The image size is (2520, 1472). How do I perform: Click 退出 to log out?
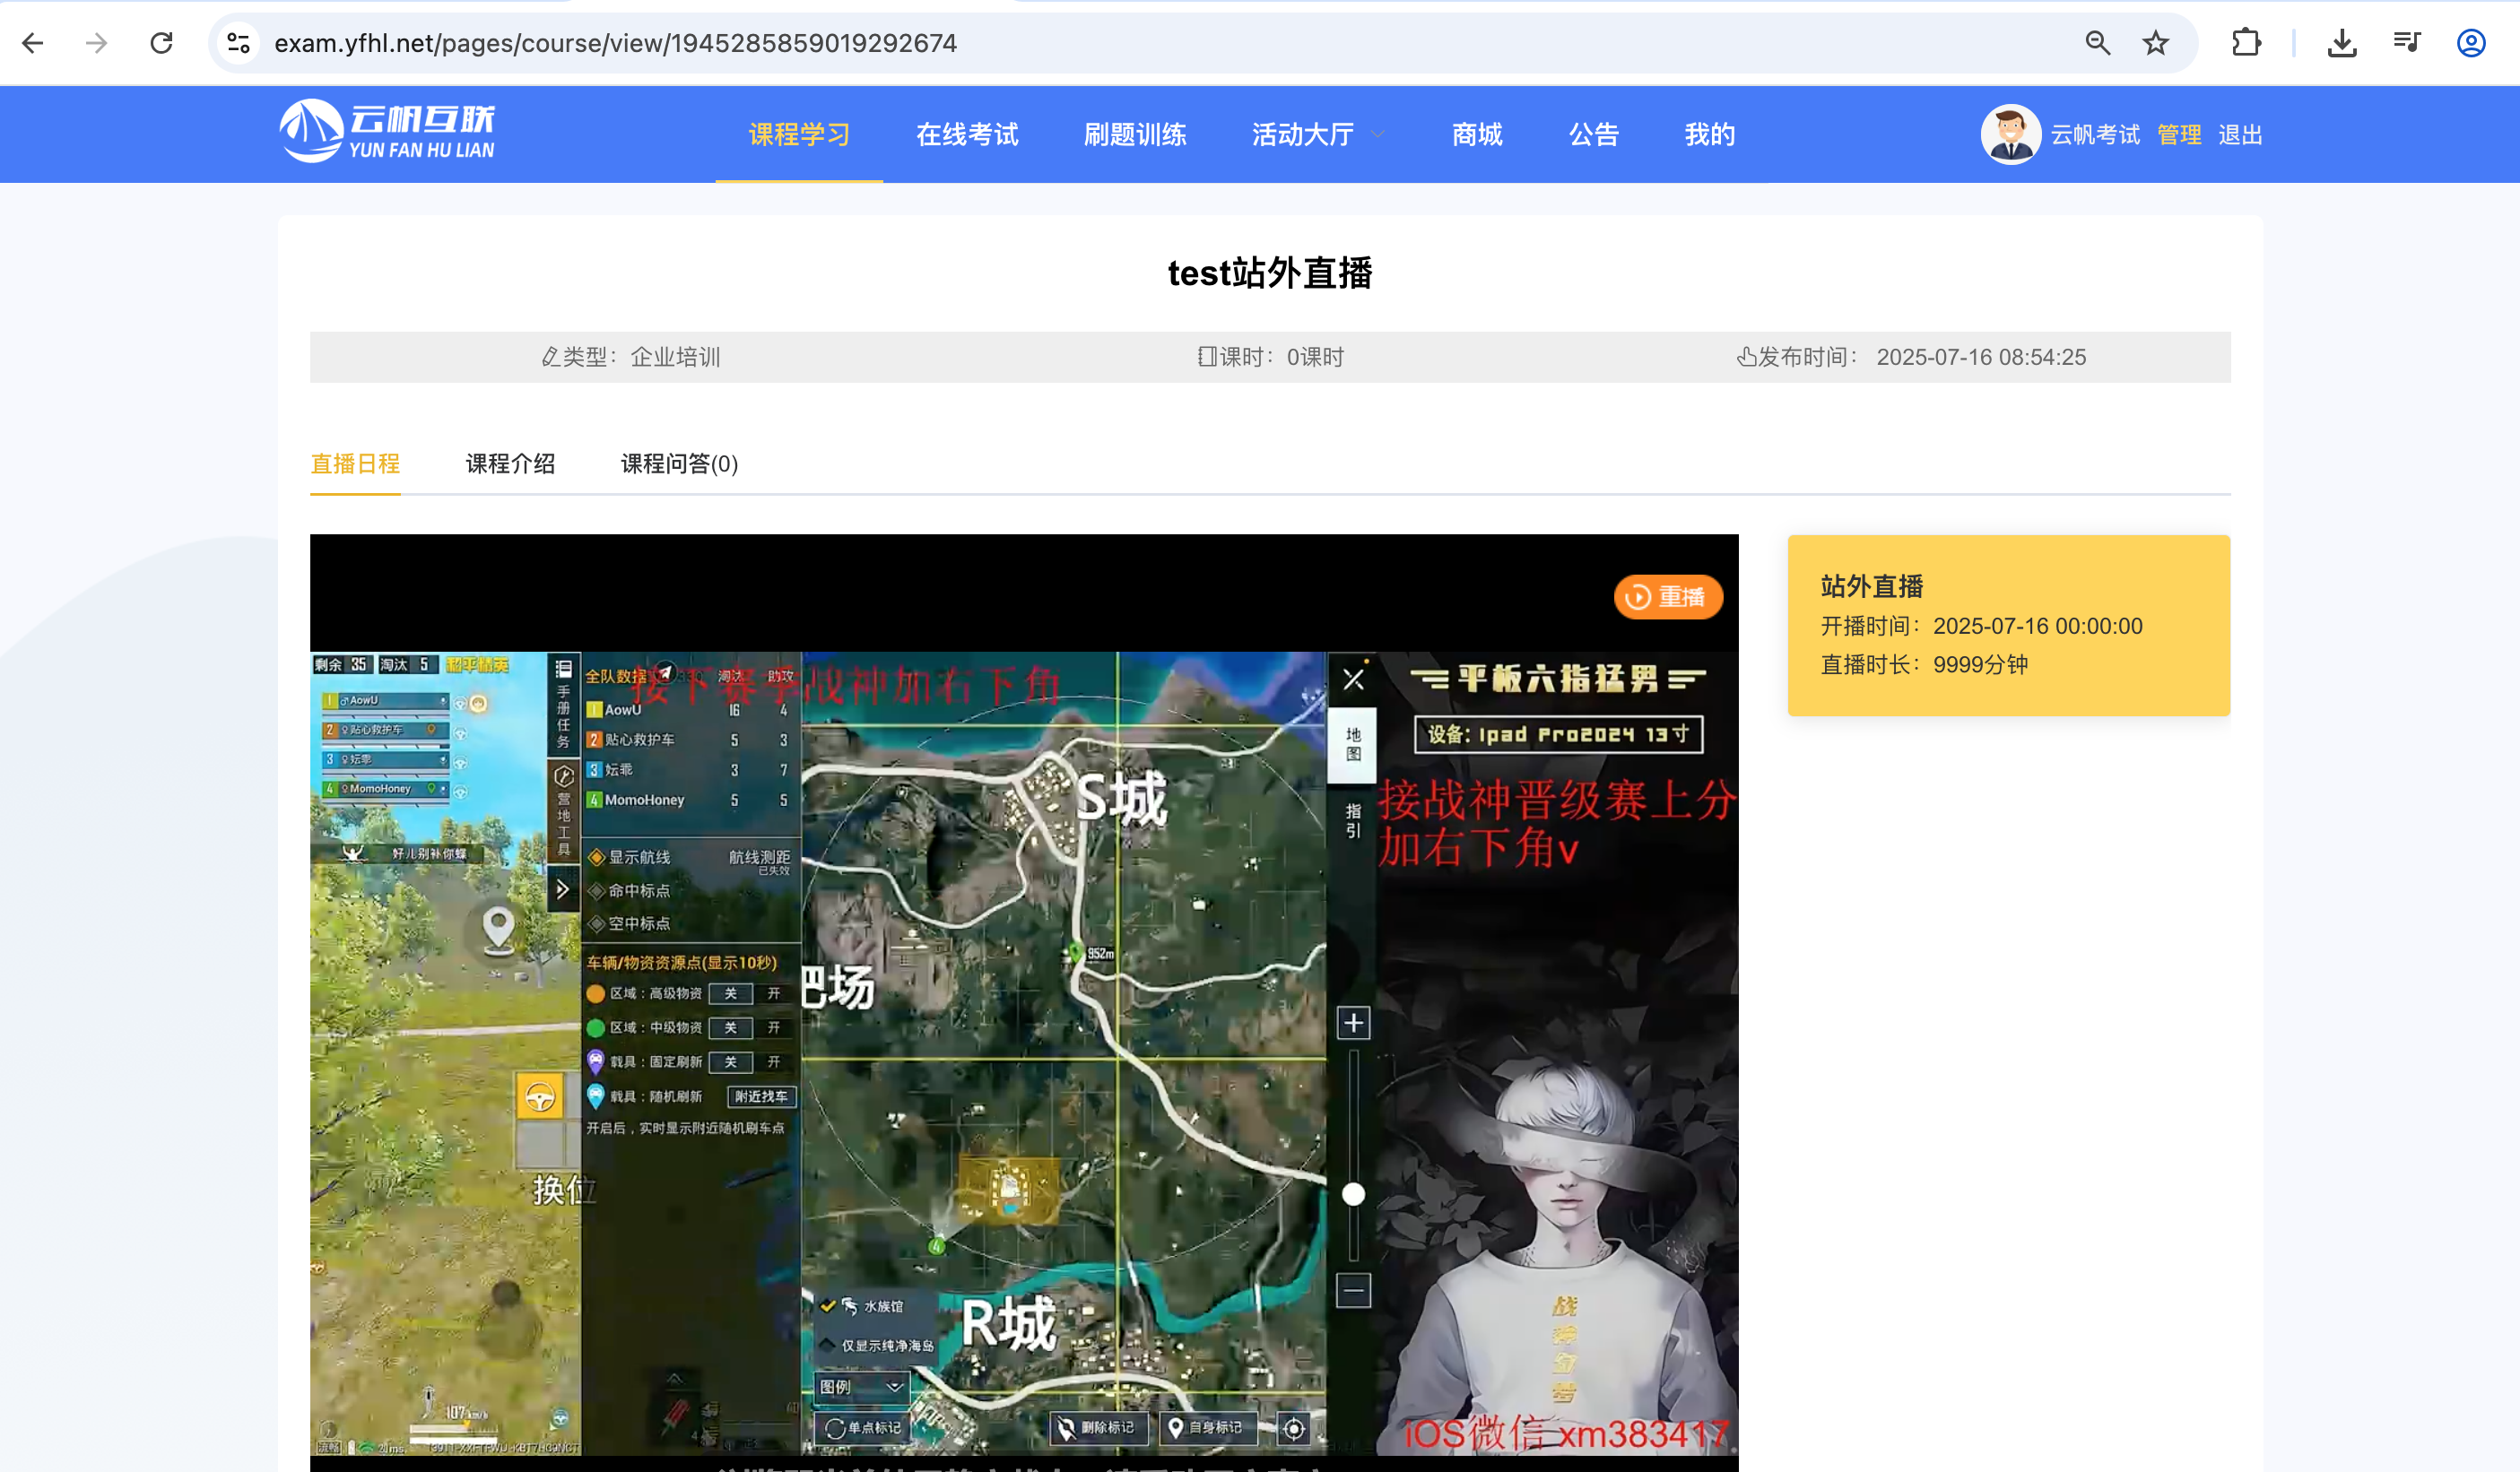(2240, 134)
